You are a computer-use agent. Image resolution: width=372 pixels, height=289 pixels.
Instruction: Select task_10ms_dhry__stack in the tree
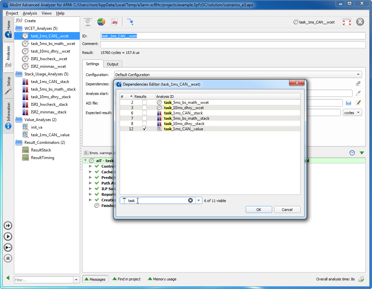[51, 97]
